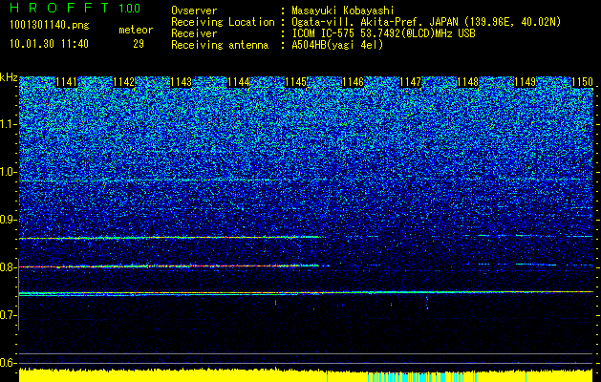
Task: Click the 0.8 kHz axis label
Action: [8, 267]
